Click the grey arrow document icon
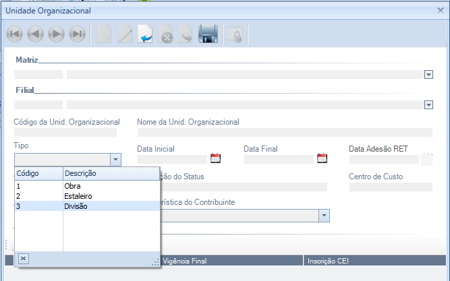This screenshot has height=281, width=450. [x=186, y=34]
